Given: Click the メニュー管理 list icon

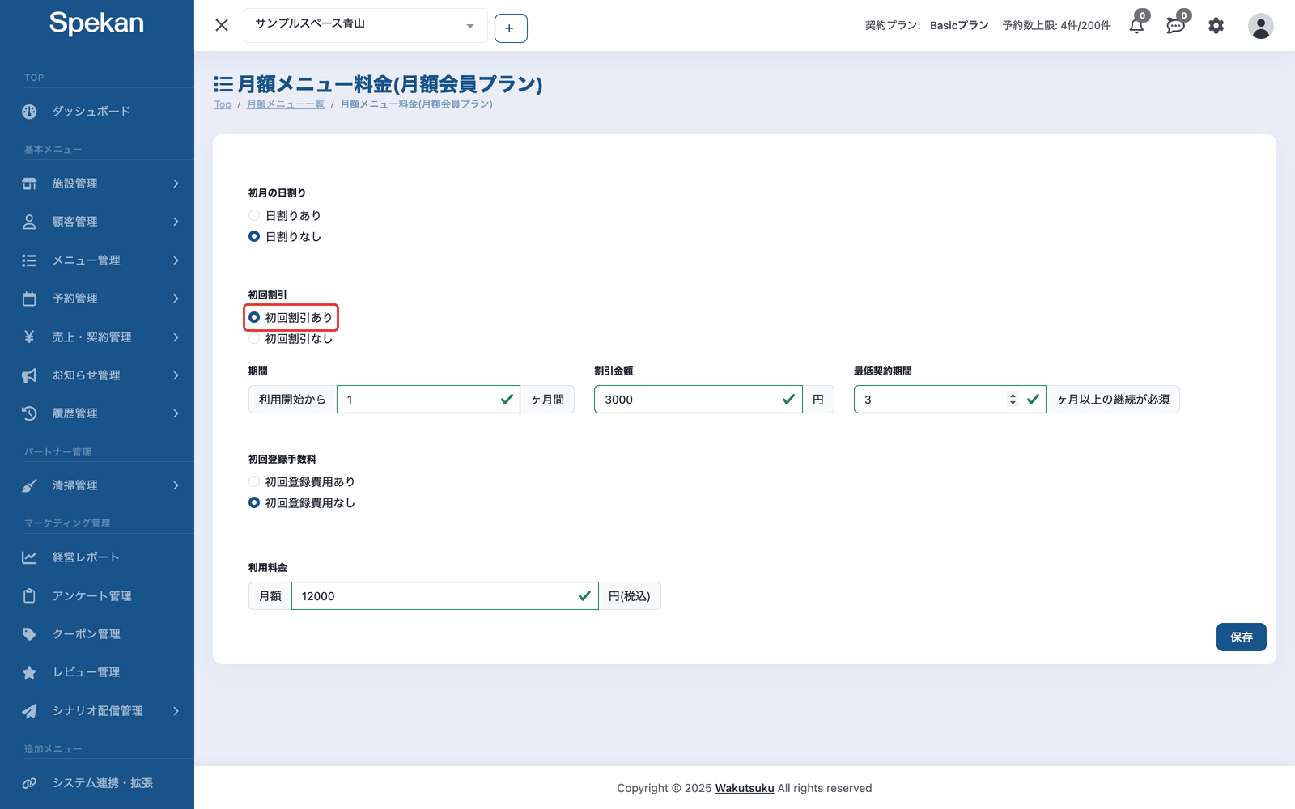Looking at the screenshot, I should point(29,260).
